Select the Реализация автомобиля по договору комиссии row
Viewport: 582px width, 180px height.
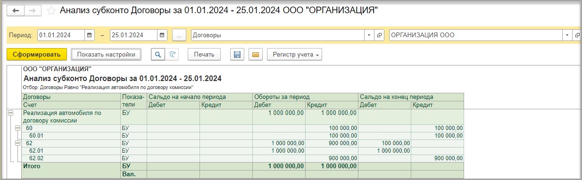71,116
